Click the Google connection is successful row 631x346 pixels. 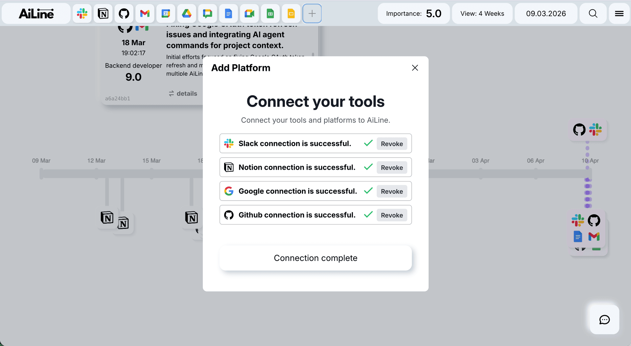315,191
